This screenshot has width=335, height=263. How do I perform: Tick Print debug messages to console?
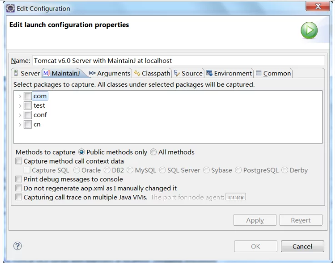[19, 179]
